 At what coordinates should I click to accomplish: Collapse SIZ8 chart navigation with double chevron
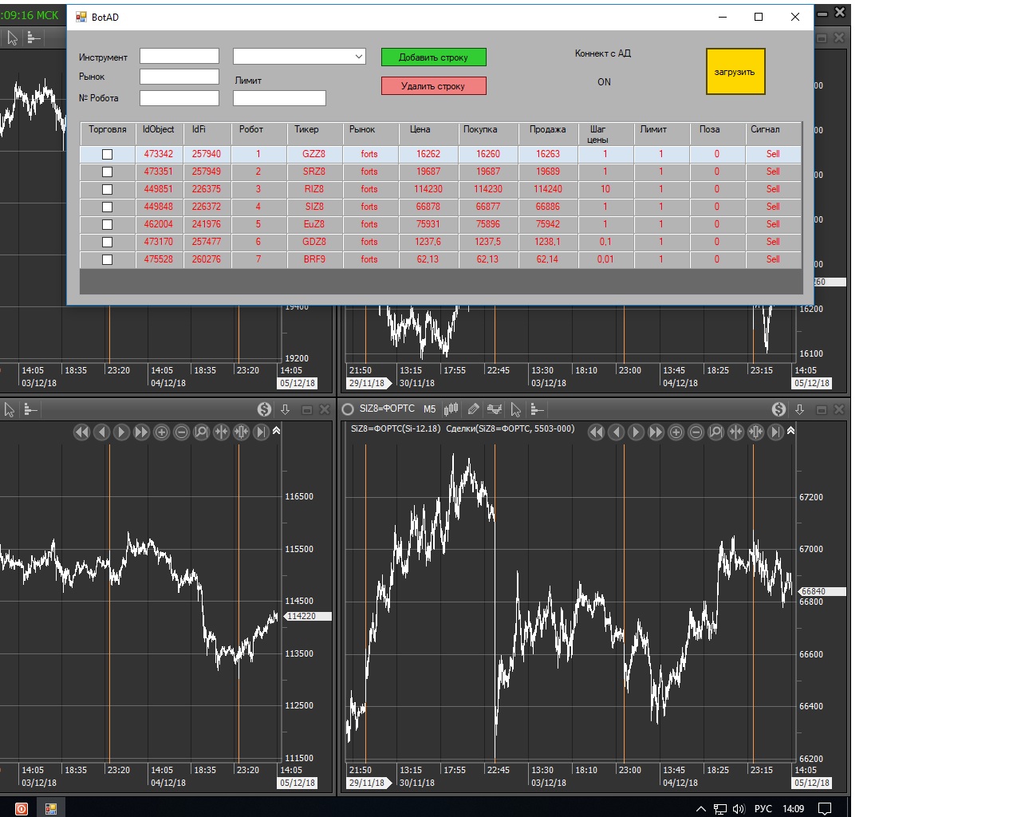790,431
